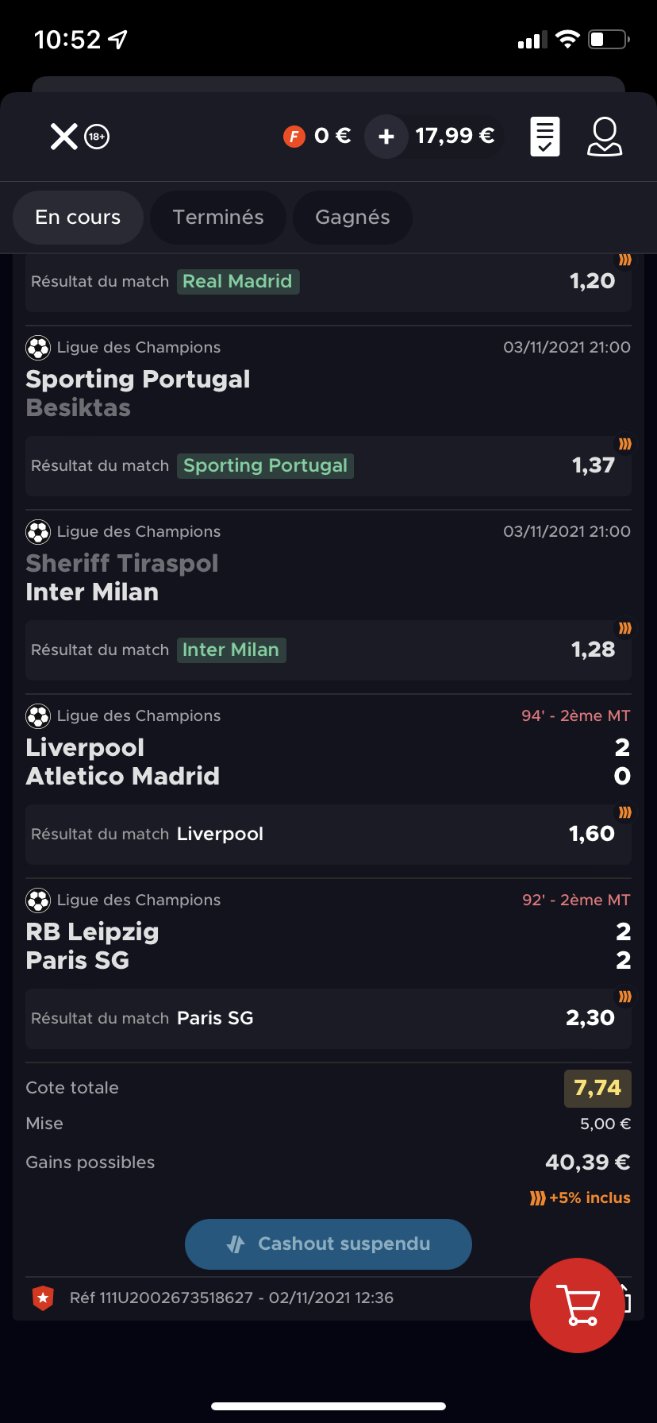Tap the 18+ age restriction badge
Screen dimensions: 657x1423
97,137
